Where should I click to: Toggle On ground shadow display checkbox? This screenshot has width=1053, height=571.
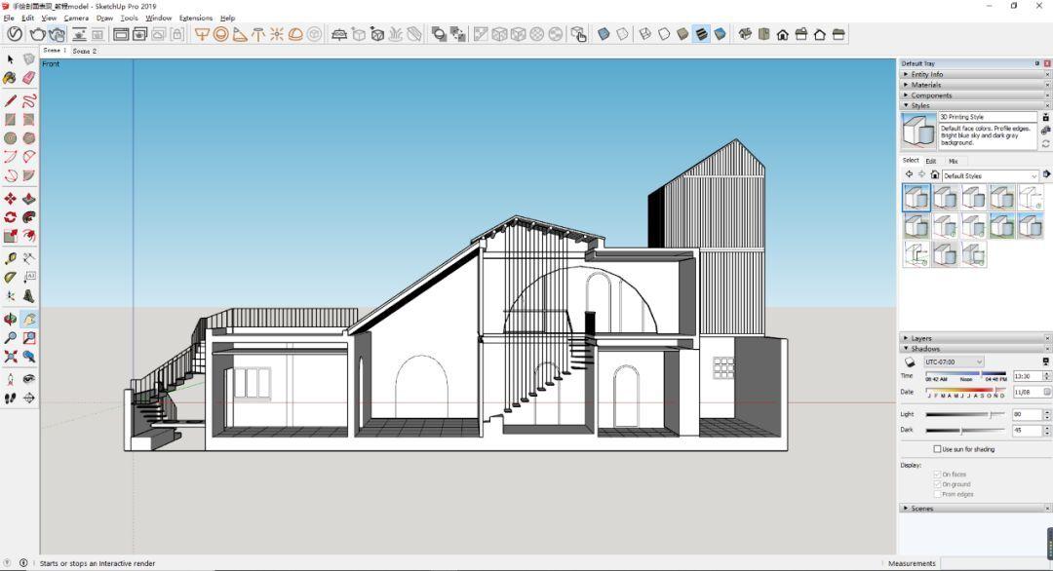[938, 483]
